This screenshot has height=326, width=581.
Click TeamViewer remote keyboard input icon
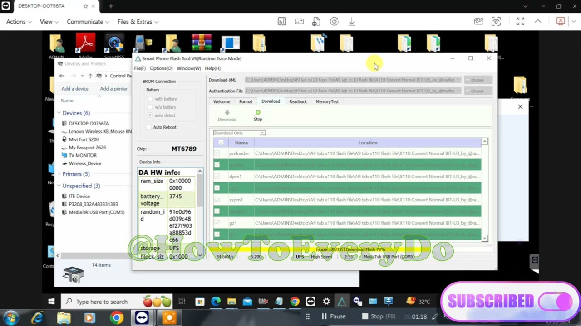coord(299,22)
